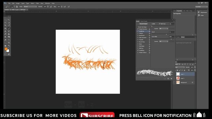Select the Type tool

9,40
